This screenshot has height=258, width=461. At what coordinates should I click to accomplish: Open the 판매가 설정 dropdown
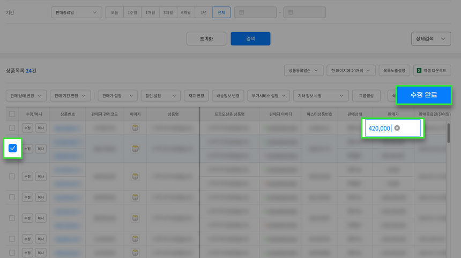coord(117,96)
